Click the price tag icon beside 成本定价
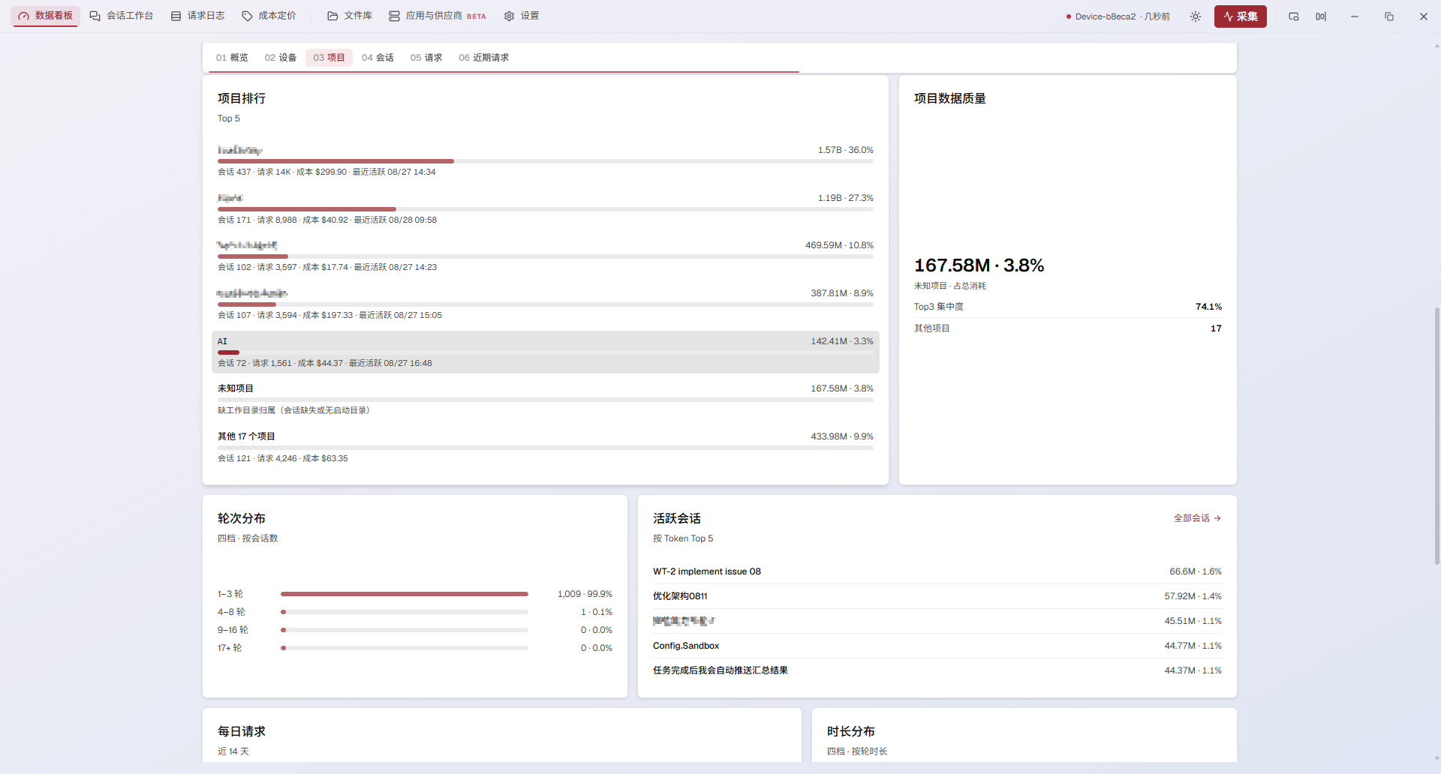Screen dimensions: 1441x774 (x=247, y=16)
